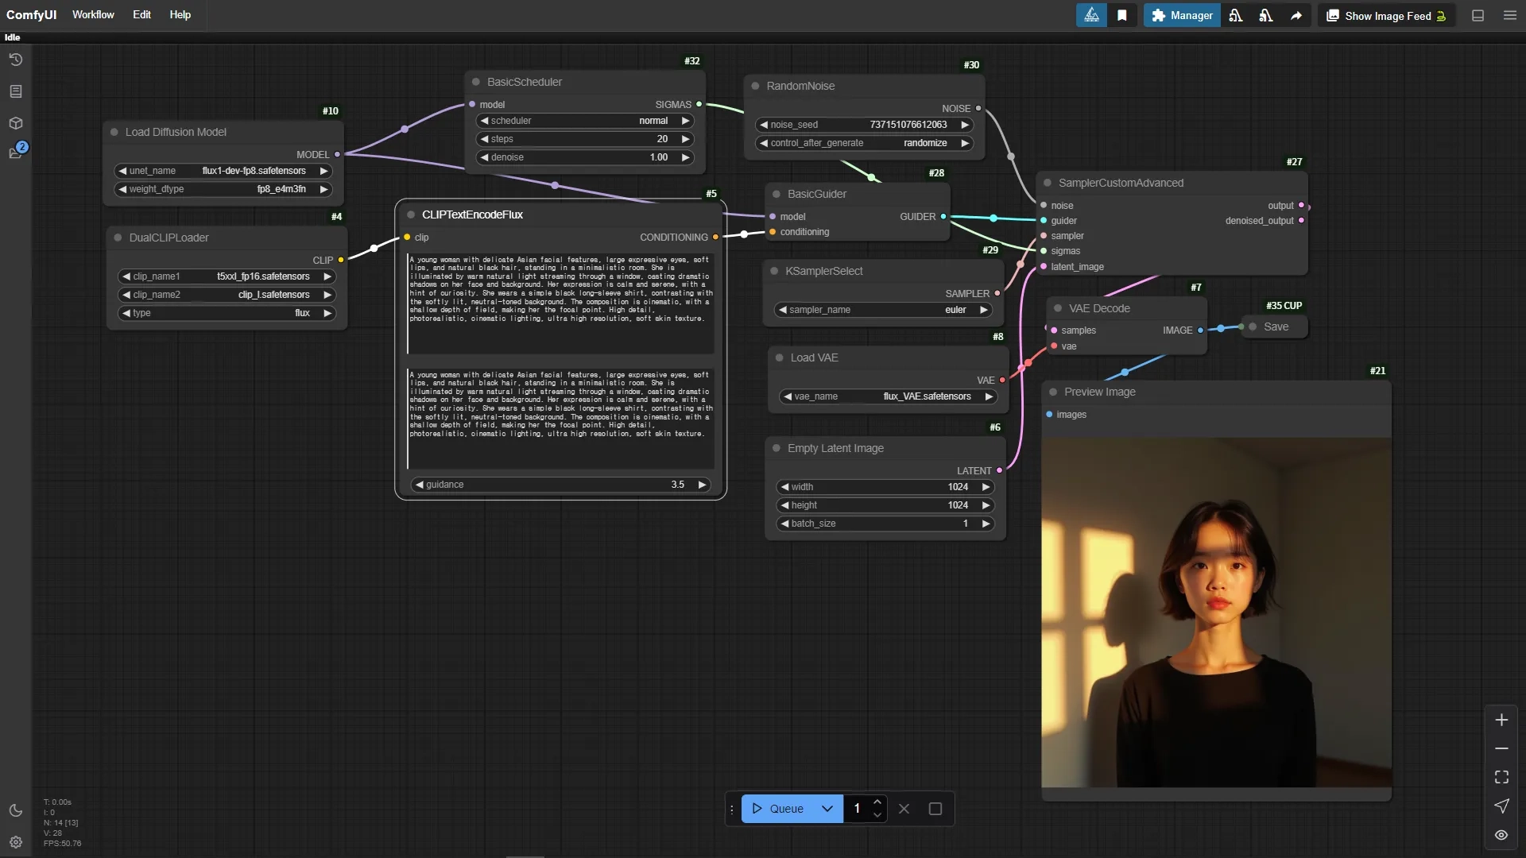The image size is (1526, 858).
Task: Open the model library cube icon
Action: point(15,123)
